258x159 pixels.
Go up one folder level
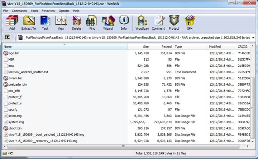pyautogui.click(x=8, y=37)
